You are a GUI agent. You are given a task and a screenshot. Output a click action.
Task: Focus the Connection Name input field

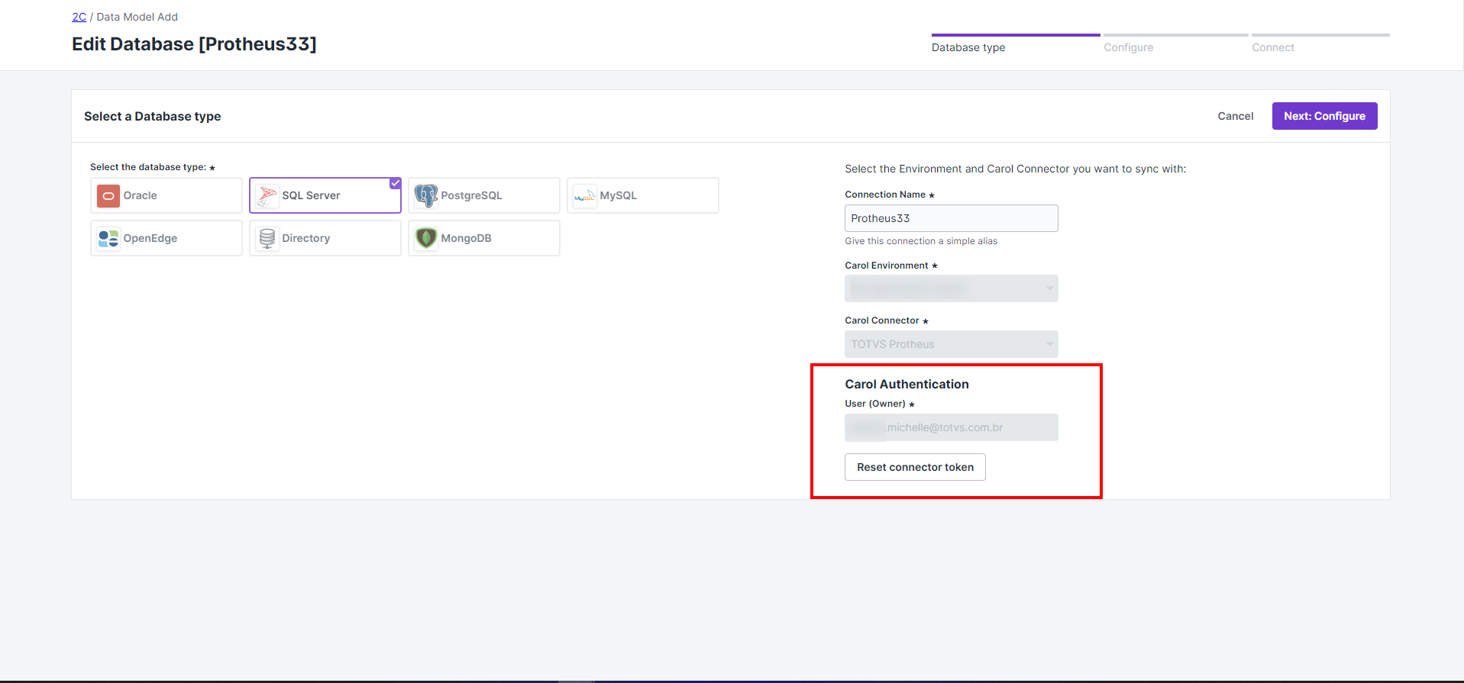[x=951, y=218]
